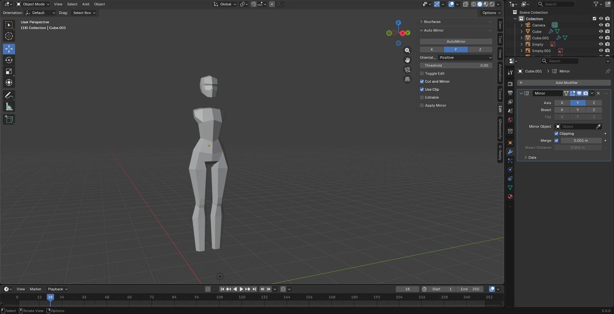The image size is (614, 314).
Task: Open the Tool properties tab icon
Action: click(x=510, y=73)
